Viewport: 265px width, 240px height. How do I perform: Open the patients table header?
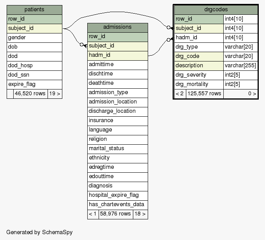(34, 9)
